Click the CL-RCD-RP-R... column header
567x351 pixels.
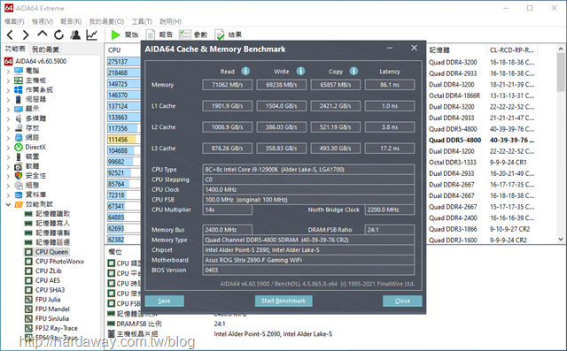[512, 50]
